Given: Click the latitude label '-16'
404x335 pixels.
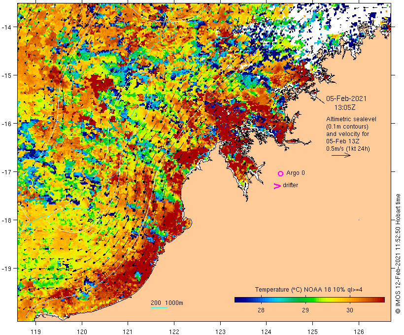Looking at the screenshot, I should point(6,124).
